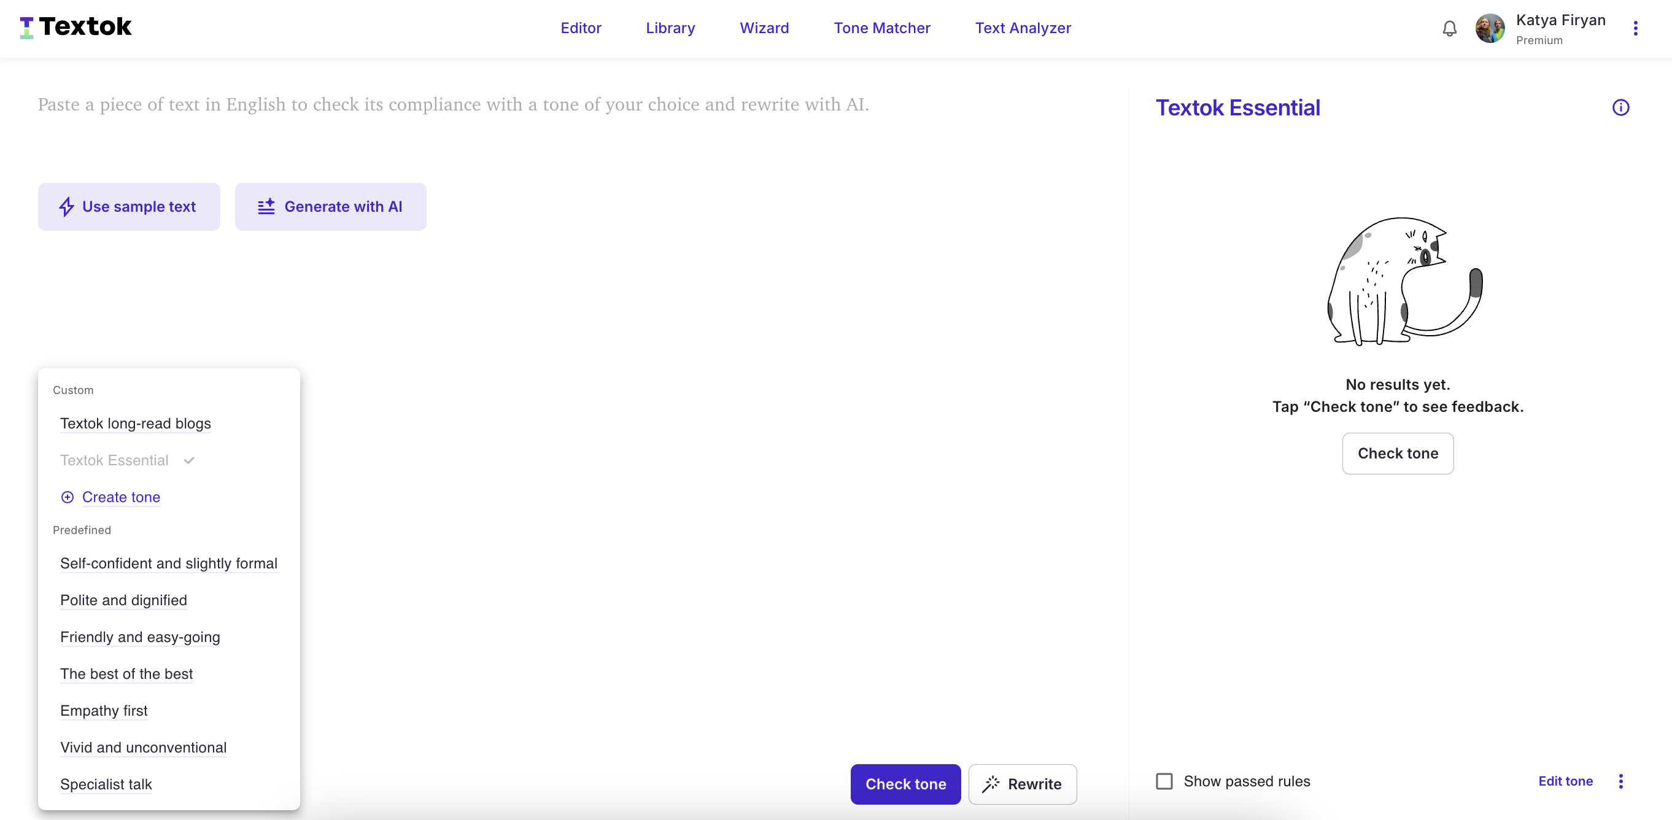Select the Empathy first predefined tone

click(104, 711)
